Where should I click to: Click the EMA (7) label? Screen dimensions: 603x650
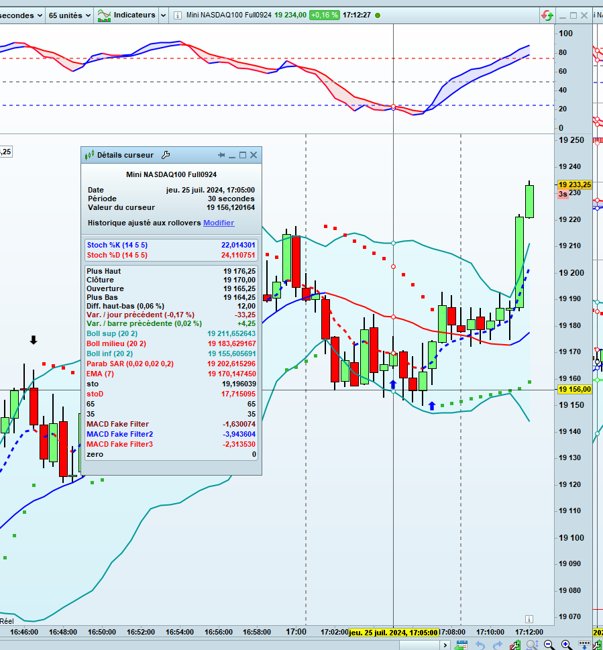click(x=100, y=374)
